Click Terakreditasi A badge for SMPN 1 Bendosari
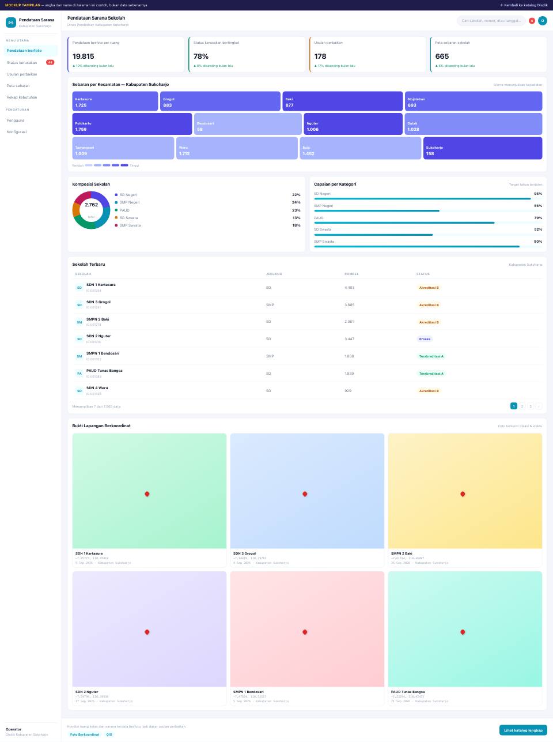Screen dimensions: 553x742 431,356
